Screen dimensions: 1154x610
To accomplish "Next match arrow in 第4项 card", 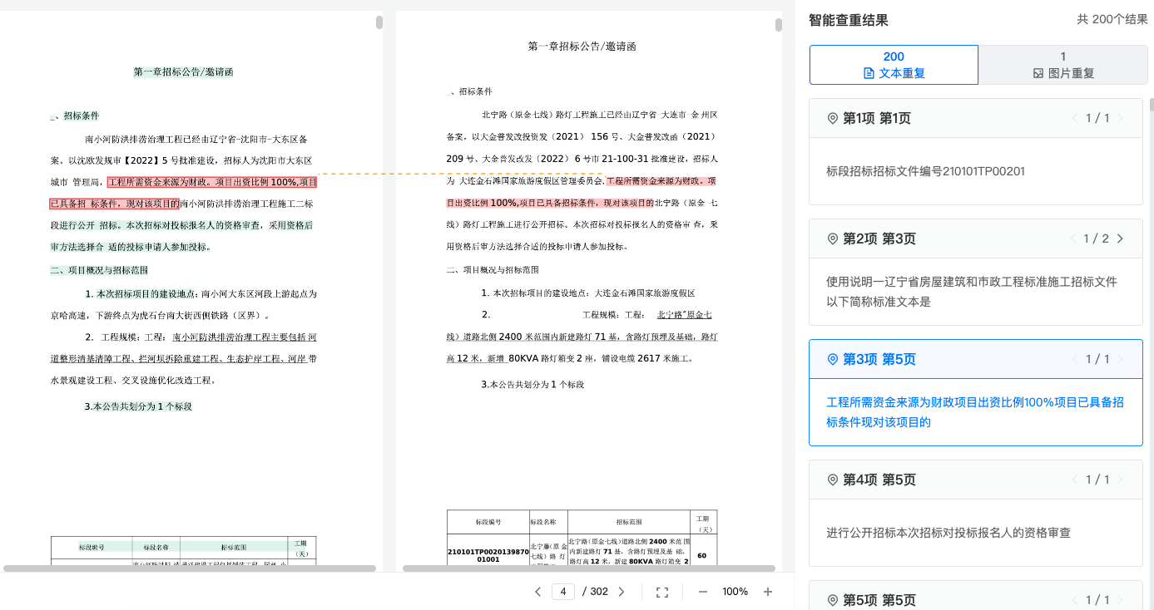I will pyautogui.click(x=1120, y=480).
